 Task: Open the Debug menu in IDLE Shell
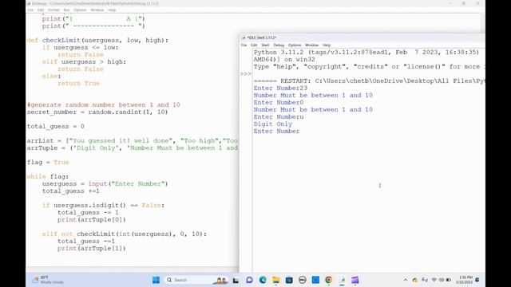[x=279, y=45]
